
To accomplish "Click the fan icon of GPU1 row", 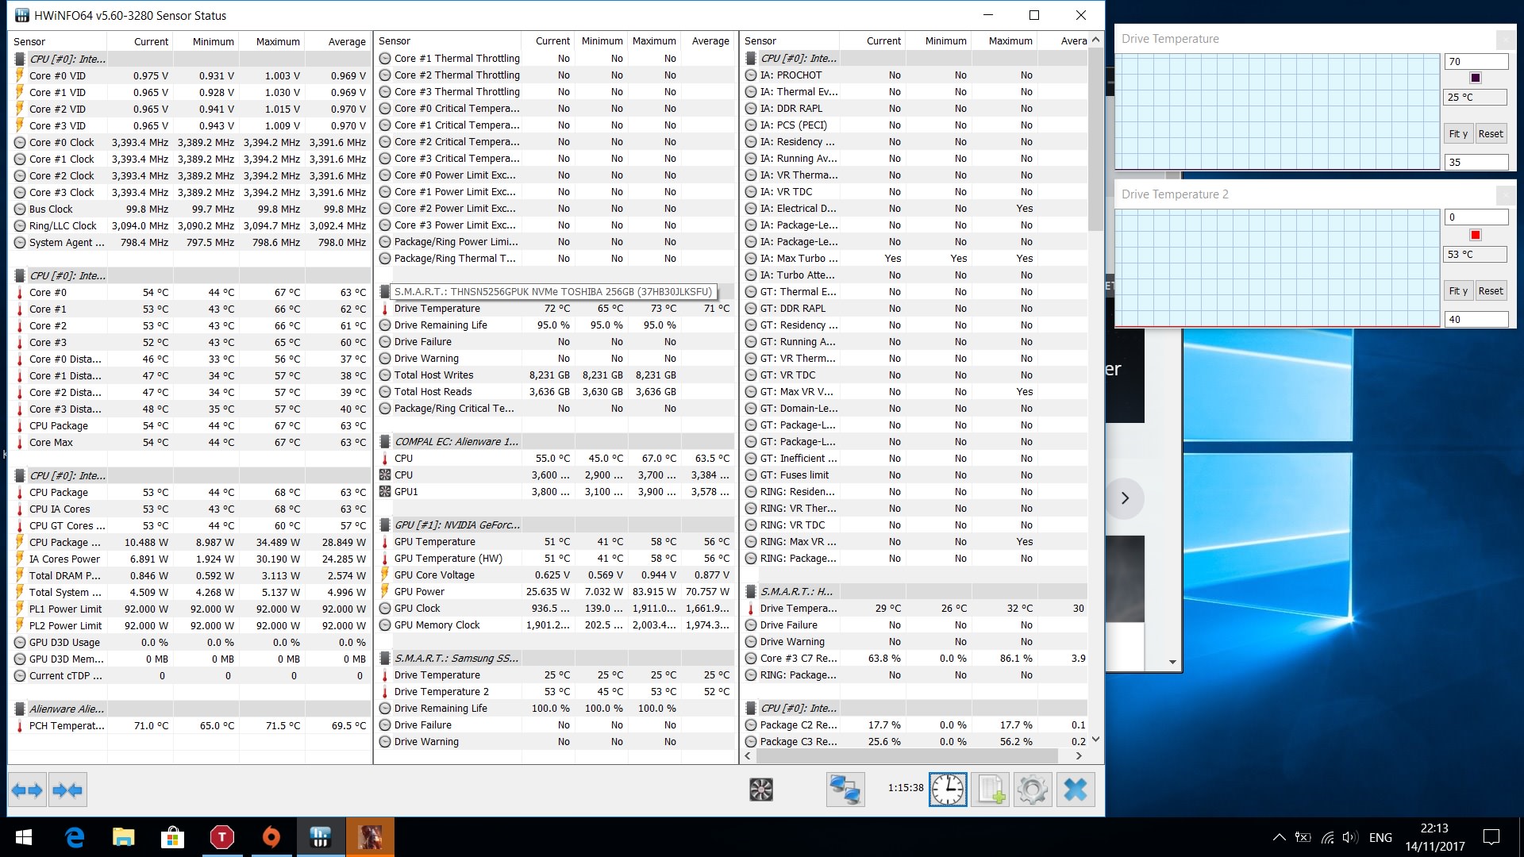I will click(384, 492).
